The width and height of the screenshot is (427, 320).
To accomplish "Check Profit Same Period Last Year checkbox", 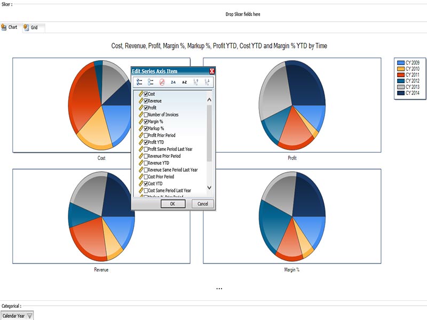I will (146, 149).
